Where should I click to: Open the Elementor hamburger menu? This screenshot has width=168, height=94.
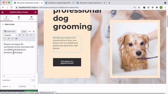(2, 12)
